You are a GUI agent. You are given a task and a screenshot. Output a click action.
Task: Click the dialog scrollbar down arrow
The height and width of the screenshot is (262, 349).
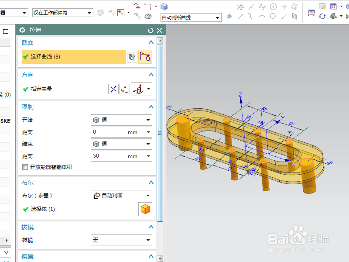click(160, 258)
